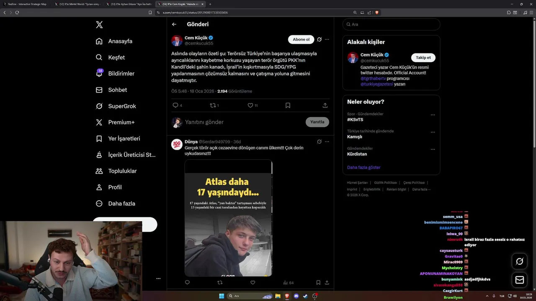This screenshot has width=536, height=301.
Task: Click the page vertical scrollbar
Action: (x=534, y=84)
